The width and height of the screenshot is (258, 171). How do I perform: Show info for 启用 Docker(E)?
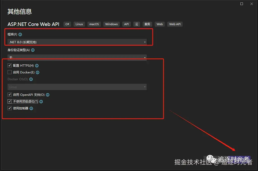38,72
